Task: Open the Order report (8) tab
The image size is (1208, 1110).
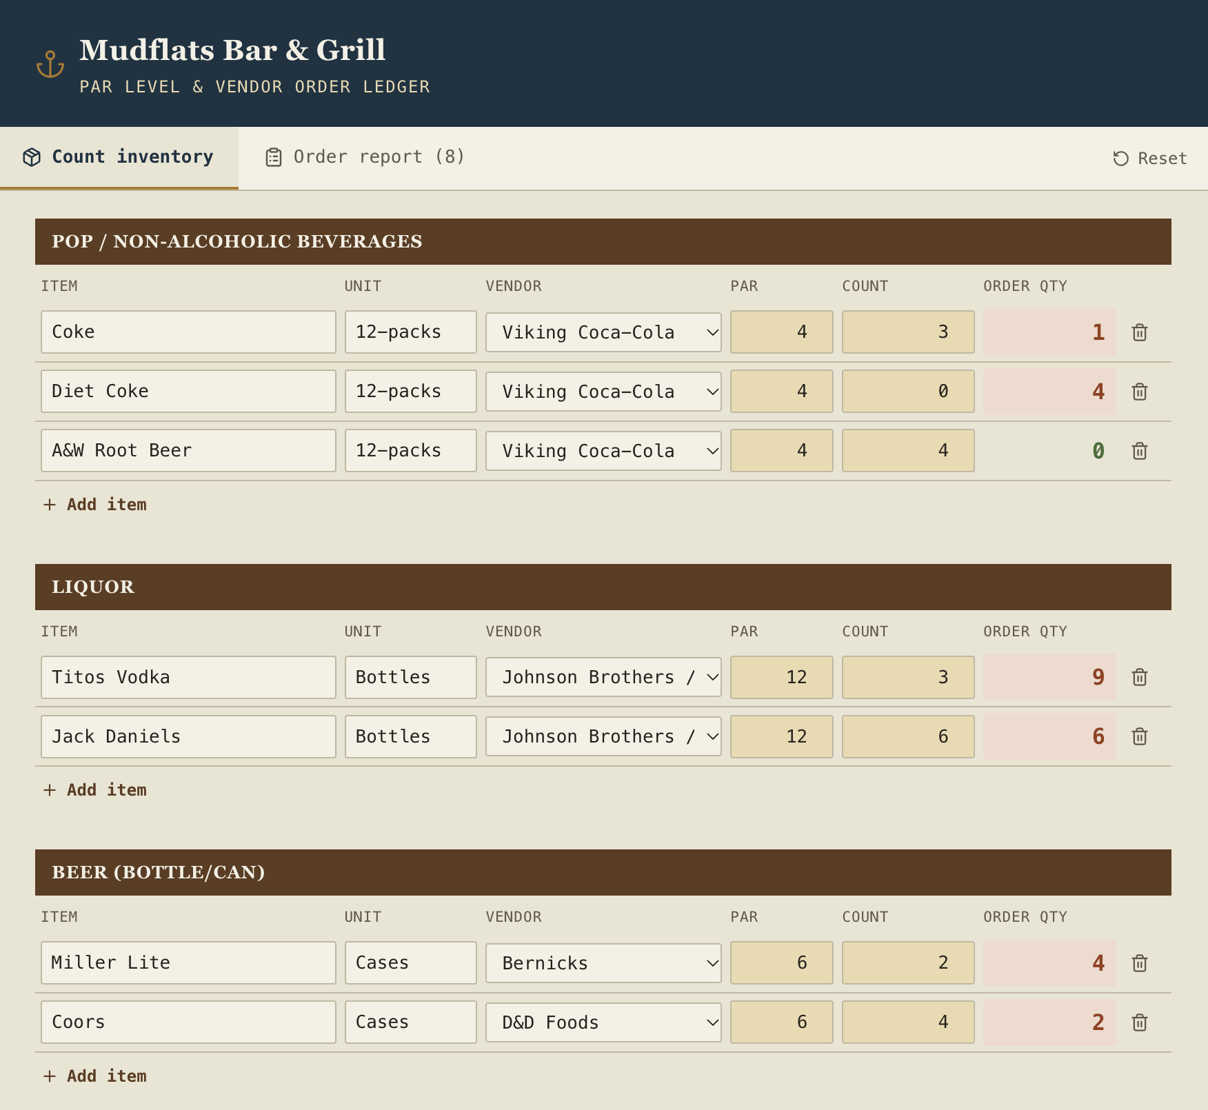Action: [x=365, y=157]
